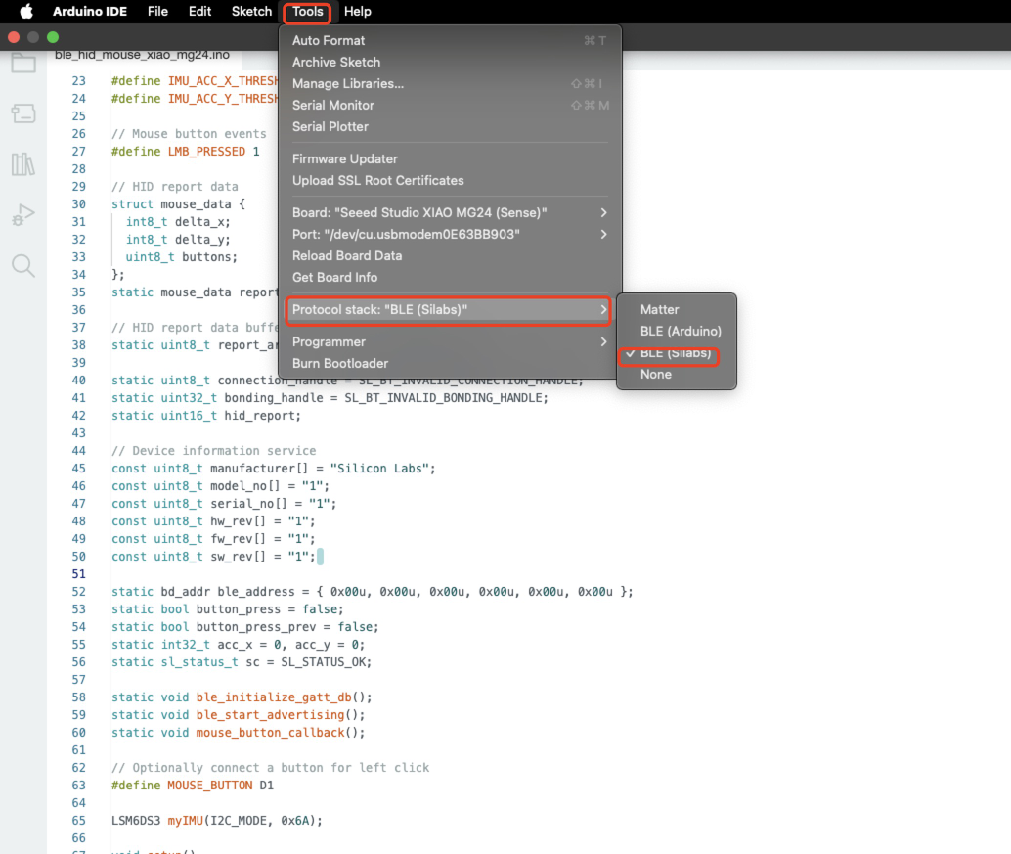
Task: Click mouse_button_callback on line 60
Action: pos(270,733)
